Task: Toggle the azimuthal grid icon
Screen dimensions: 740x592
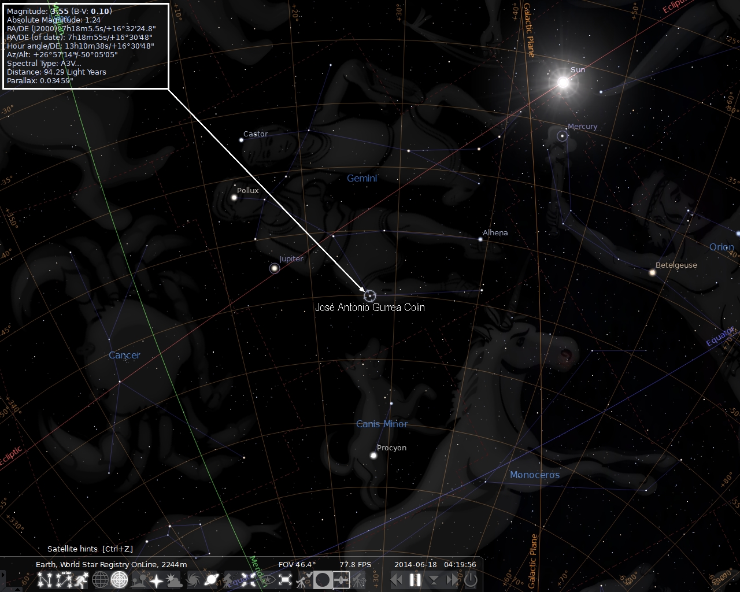Action: click(x=119, y=580)
